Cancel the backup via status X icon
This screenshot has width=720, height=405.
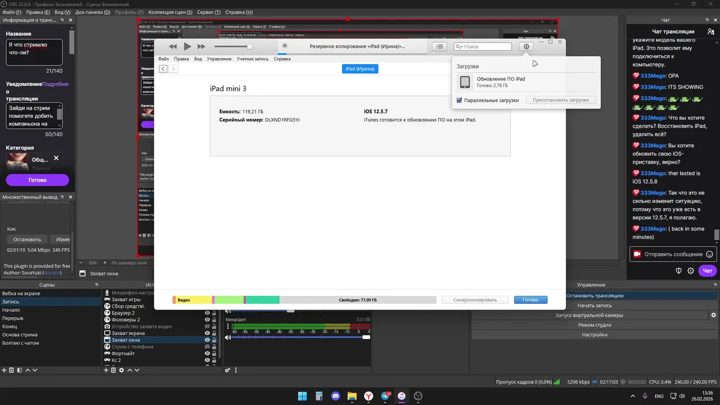click(x=285, y=46)
